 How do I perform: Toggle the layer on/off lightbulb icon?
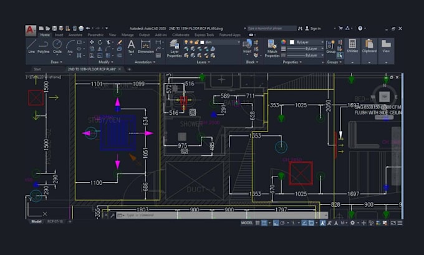(x=186, y=42)
